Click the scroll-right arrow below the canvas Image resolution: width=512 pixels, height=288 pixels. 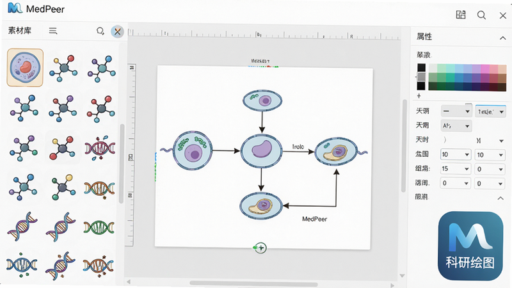pos(392,285)
